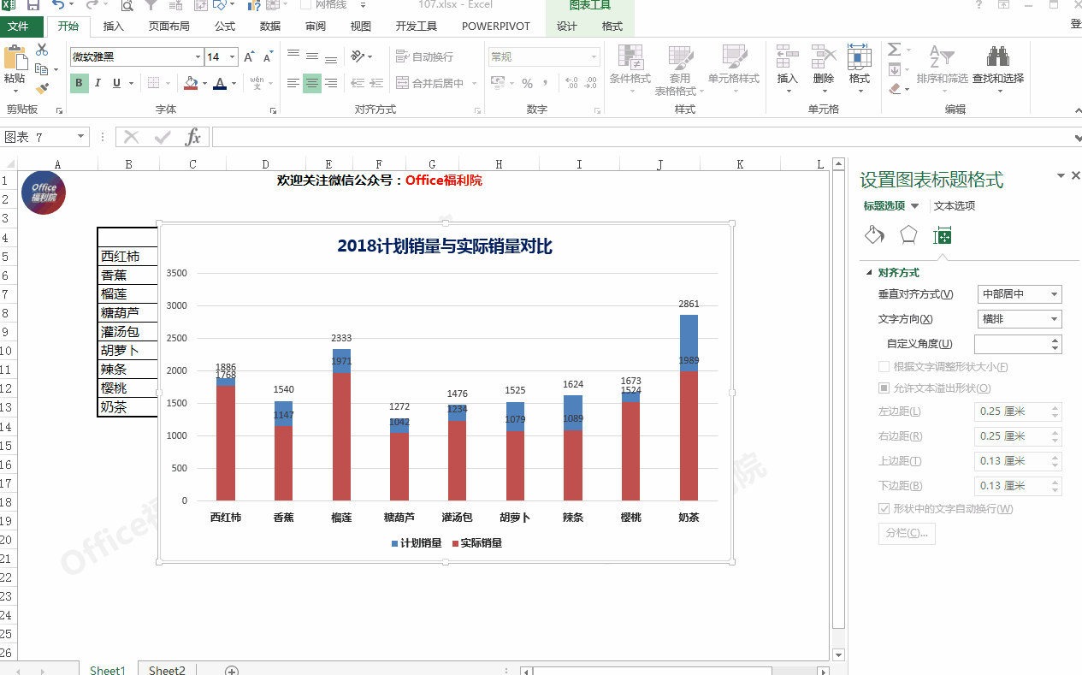Click the vertical scrollbar down arrow

click(838, 654)
